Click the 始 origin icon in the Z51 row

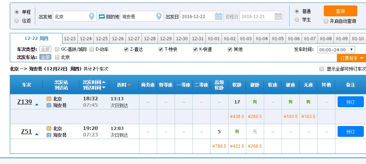pos(49,129)
